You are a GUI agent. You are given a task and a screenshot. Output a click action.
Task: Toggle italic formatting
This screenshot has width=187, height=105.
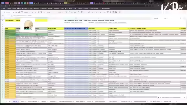tap(69, 12)
